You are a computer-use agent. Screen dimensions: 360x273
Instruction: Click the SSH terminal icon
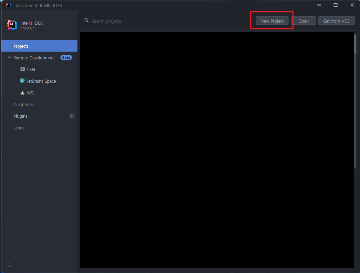(23, 69)
